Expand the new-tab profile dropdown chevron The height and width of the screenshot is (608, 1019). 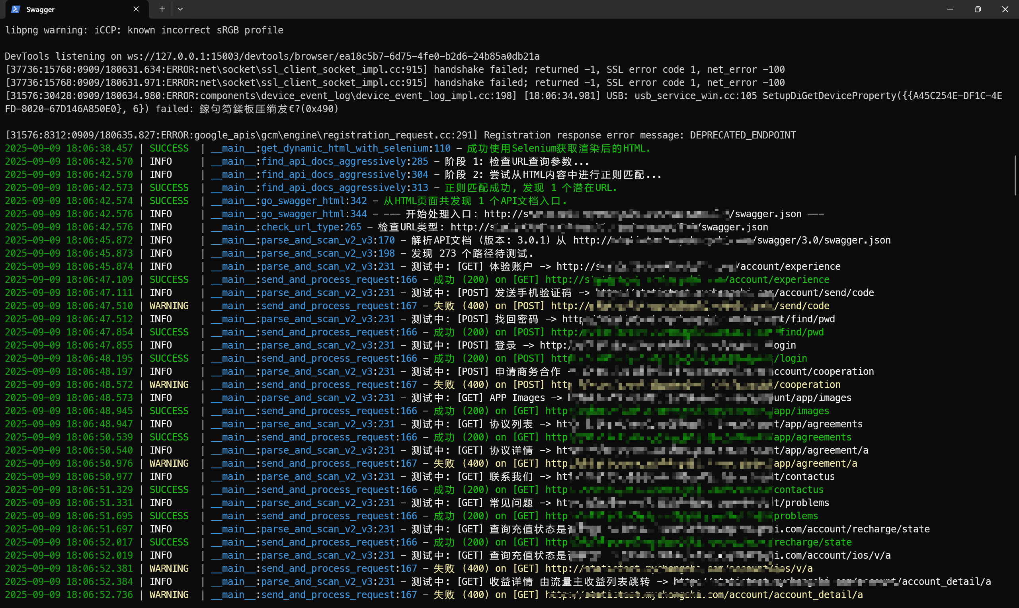pyautogui.click(x=180, y=9)
